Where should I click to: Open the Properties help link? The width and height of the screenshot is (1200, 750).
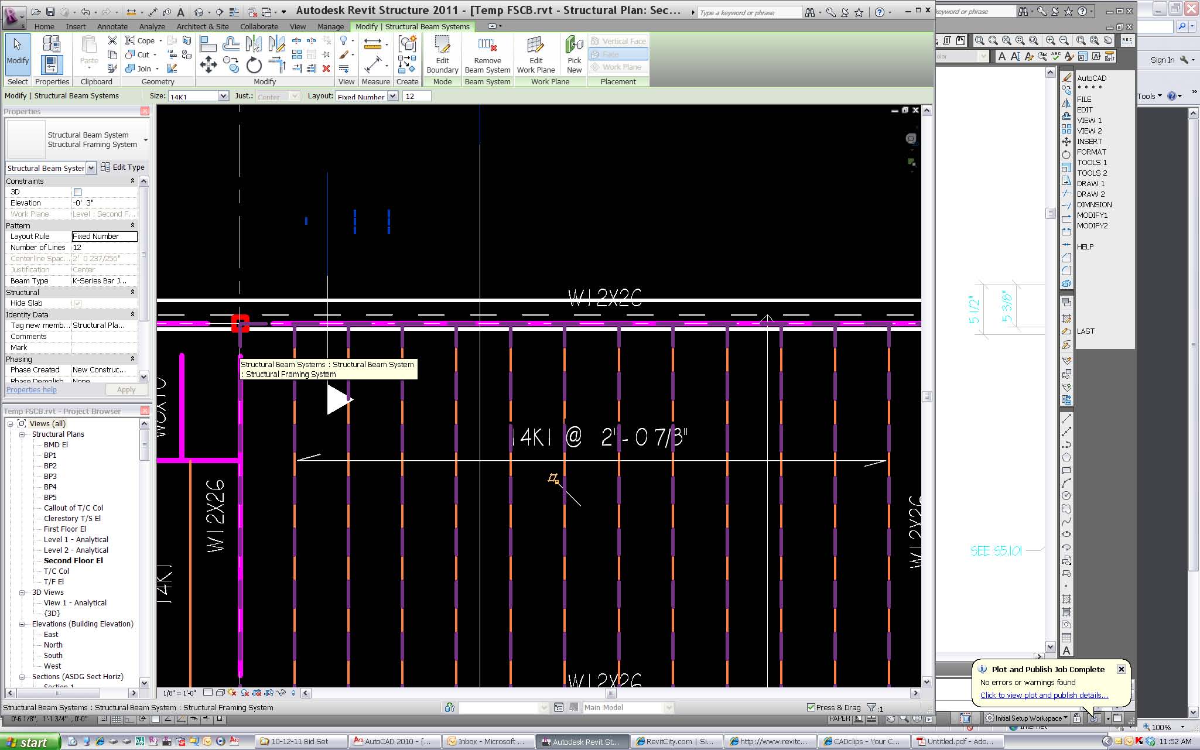point(32,389)
